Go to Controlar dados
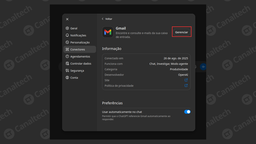 click(80, 63)
